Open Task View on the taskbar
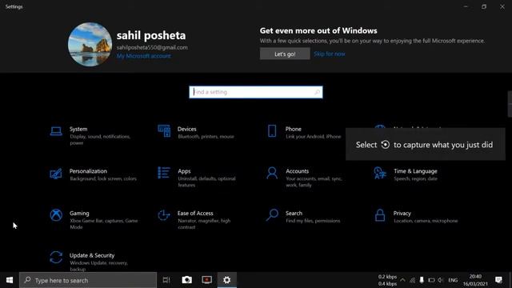 tap(166, 280)
